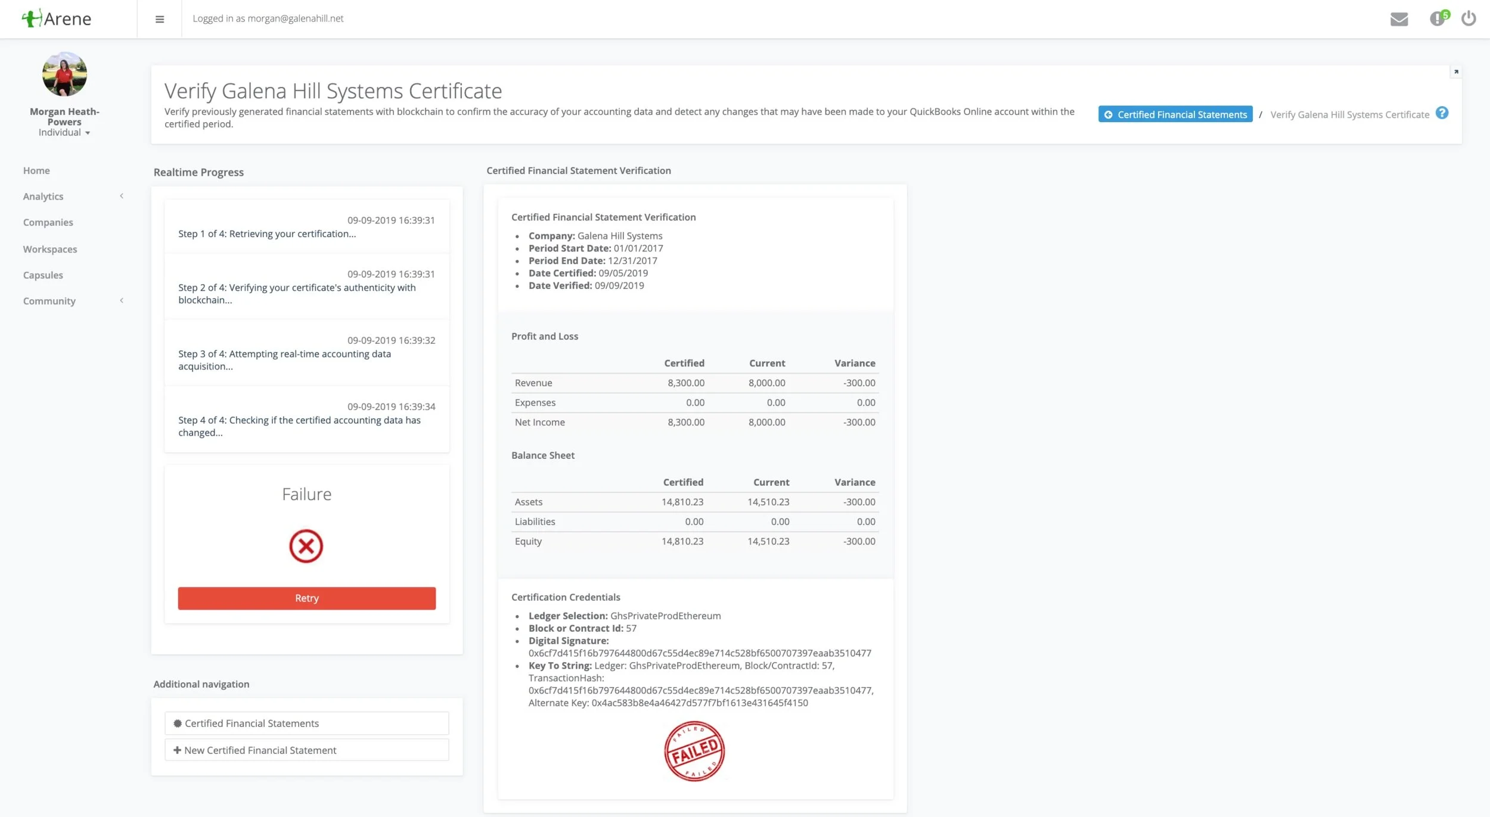The image size is (1490, 817).
Task: Click the Digital Signature label
Action: (x=569, y=641)
